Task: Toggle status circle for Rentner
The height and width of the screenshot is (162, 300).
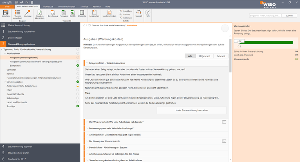Action: click(78, 73)
